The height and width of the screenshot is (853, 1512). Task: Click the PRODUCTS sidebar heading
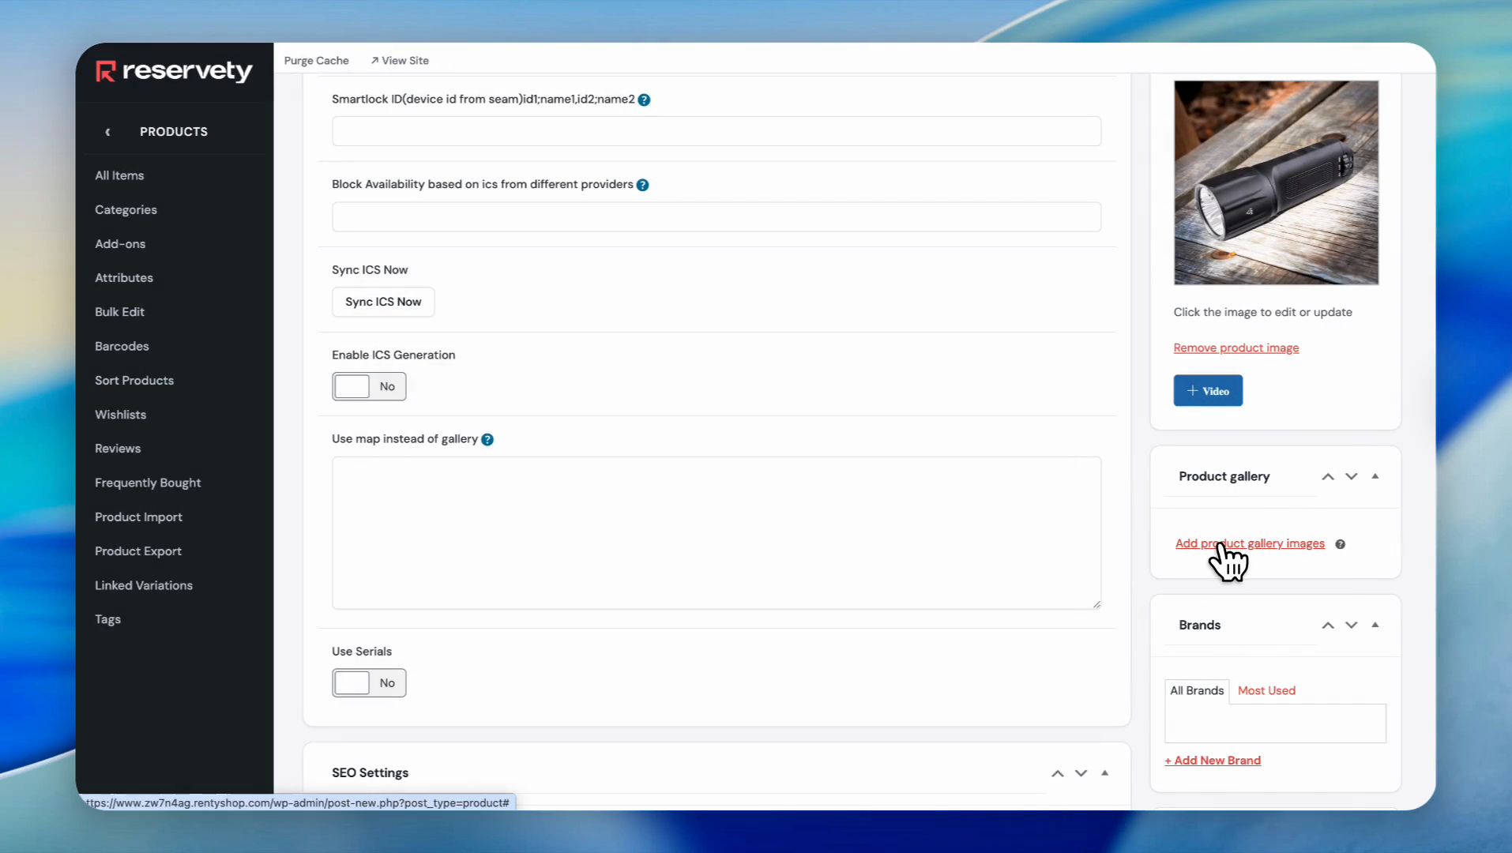174,132
